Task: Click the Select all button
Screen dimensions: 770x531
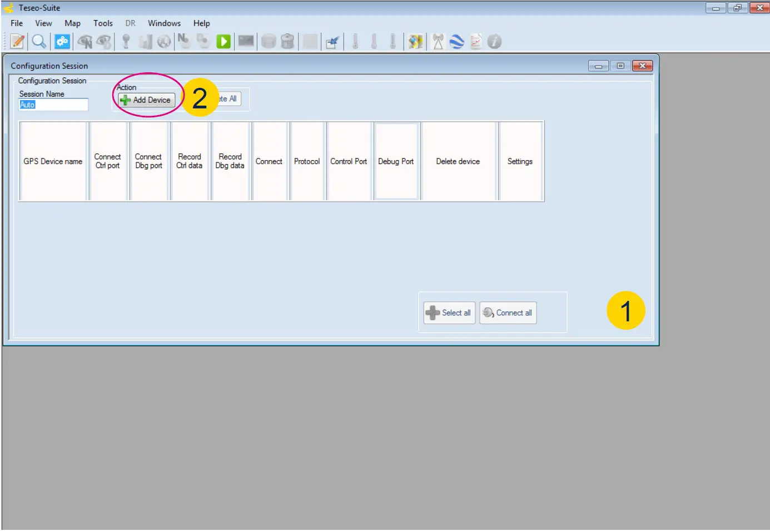Action: (x=449, y=313)
